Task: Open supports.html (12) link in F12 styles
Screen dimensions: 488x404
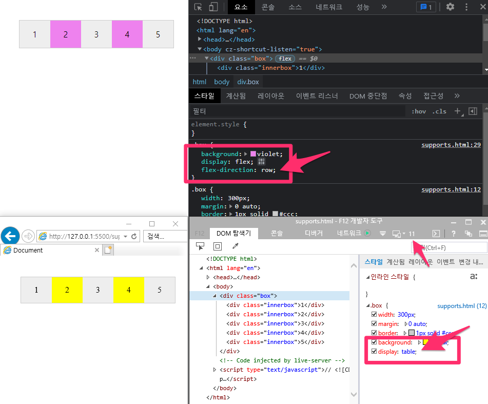Action: [462, 306]
